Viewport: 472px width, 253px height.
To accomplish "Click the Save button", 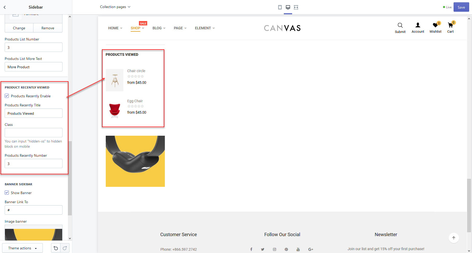I will (461, 7).
